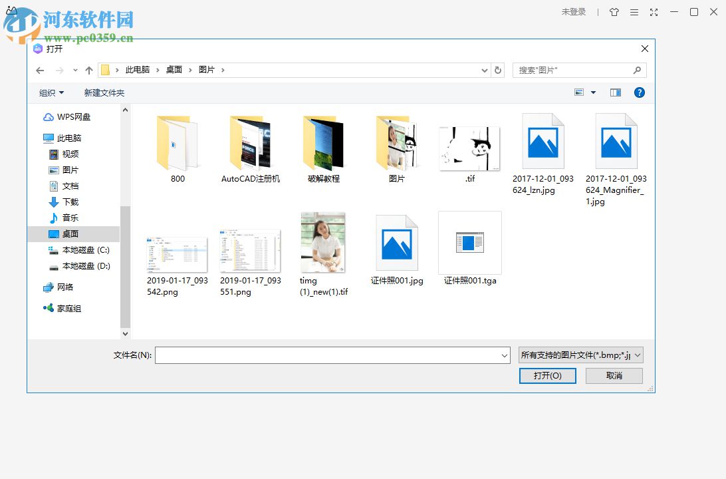
Task: Open the 组织 dropdown menu
Action: click(x=50, y=92)
